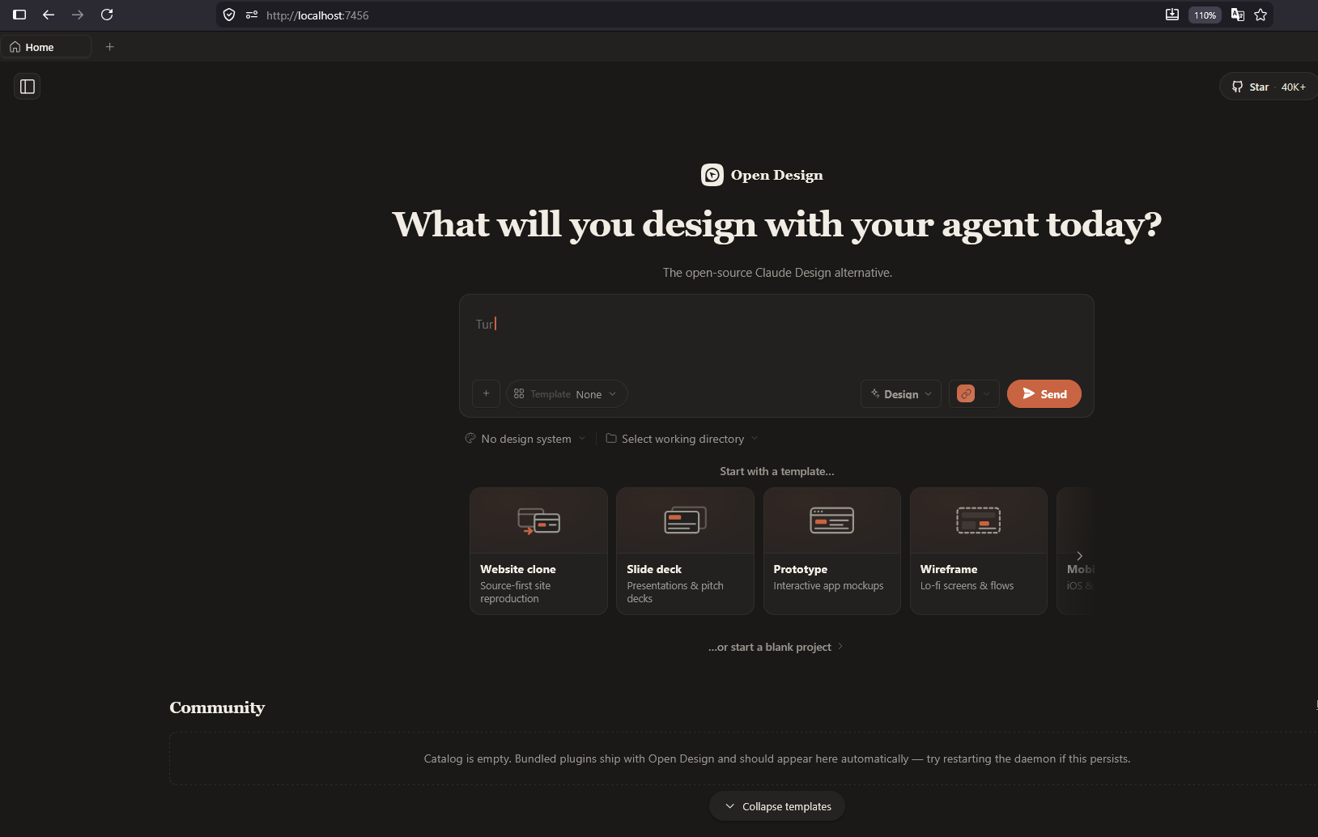This screenshot has width=1318, height=837.
Task: Click the Open Design logo icon
Action: (x=712, y=175)
